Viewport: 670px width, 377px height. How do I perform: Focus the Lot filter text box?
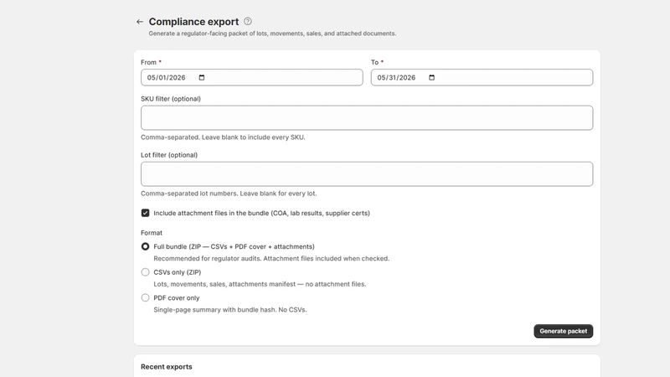[367, 174]
